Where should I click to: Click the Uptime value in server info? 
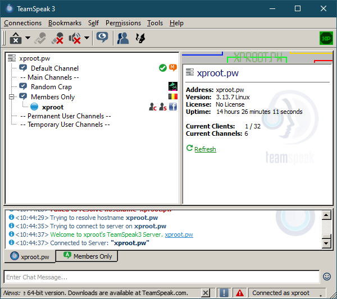point(259,112)
